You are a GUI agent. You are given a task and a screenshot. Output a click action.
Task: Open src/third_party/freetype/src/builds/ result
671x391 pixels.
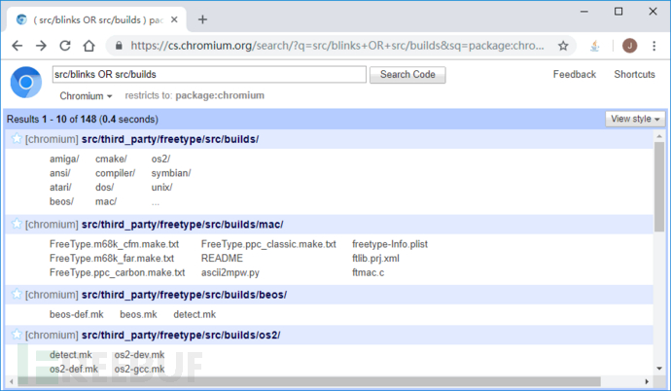pos(170,139)
